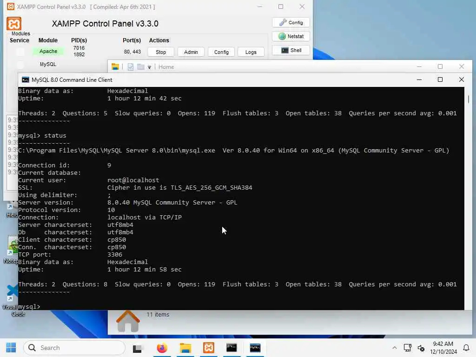Viewport: 476px width, 357px height.
Task: Stop the Apache module
Action: click(160, 52)
